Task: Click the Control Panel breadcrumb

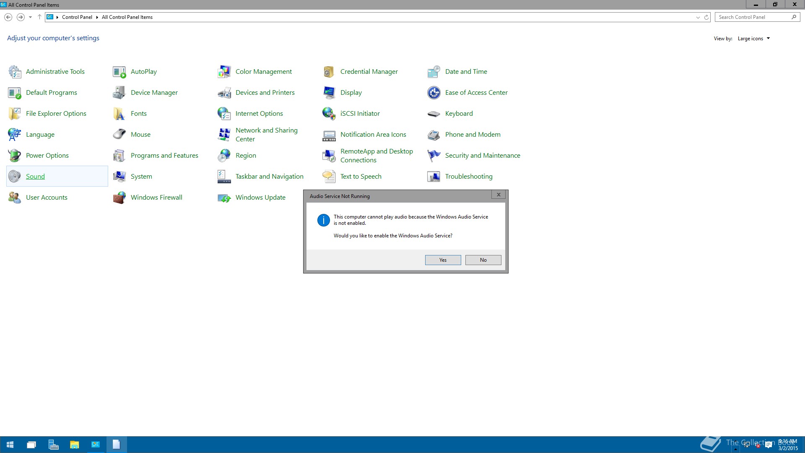Action: point(77,17)
